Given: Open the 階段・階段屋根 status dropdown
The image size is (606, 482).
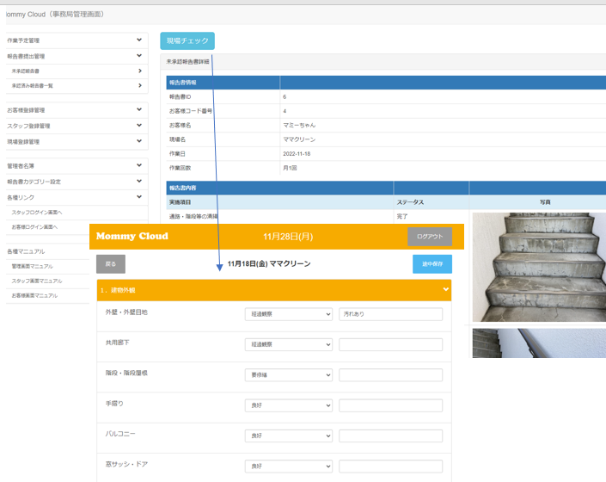Looking at the screenshot, I should [x=288, y=375].
